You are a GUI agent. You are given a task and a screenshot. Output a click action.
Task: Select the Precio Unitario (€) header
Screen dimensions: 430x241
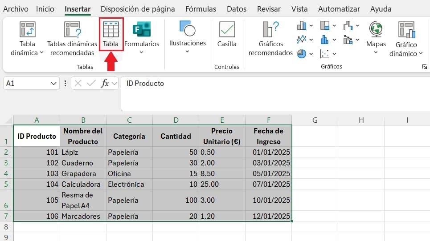tap(222, 136)
